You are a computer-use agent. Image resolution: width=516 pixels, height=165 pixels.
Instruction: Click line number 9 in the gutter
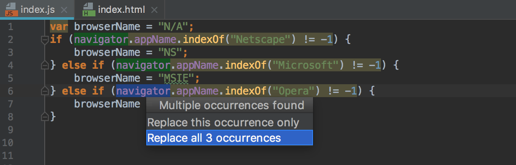pyautogui.click(x=10, y=129)
